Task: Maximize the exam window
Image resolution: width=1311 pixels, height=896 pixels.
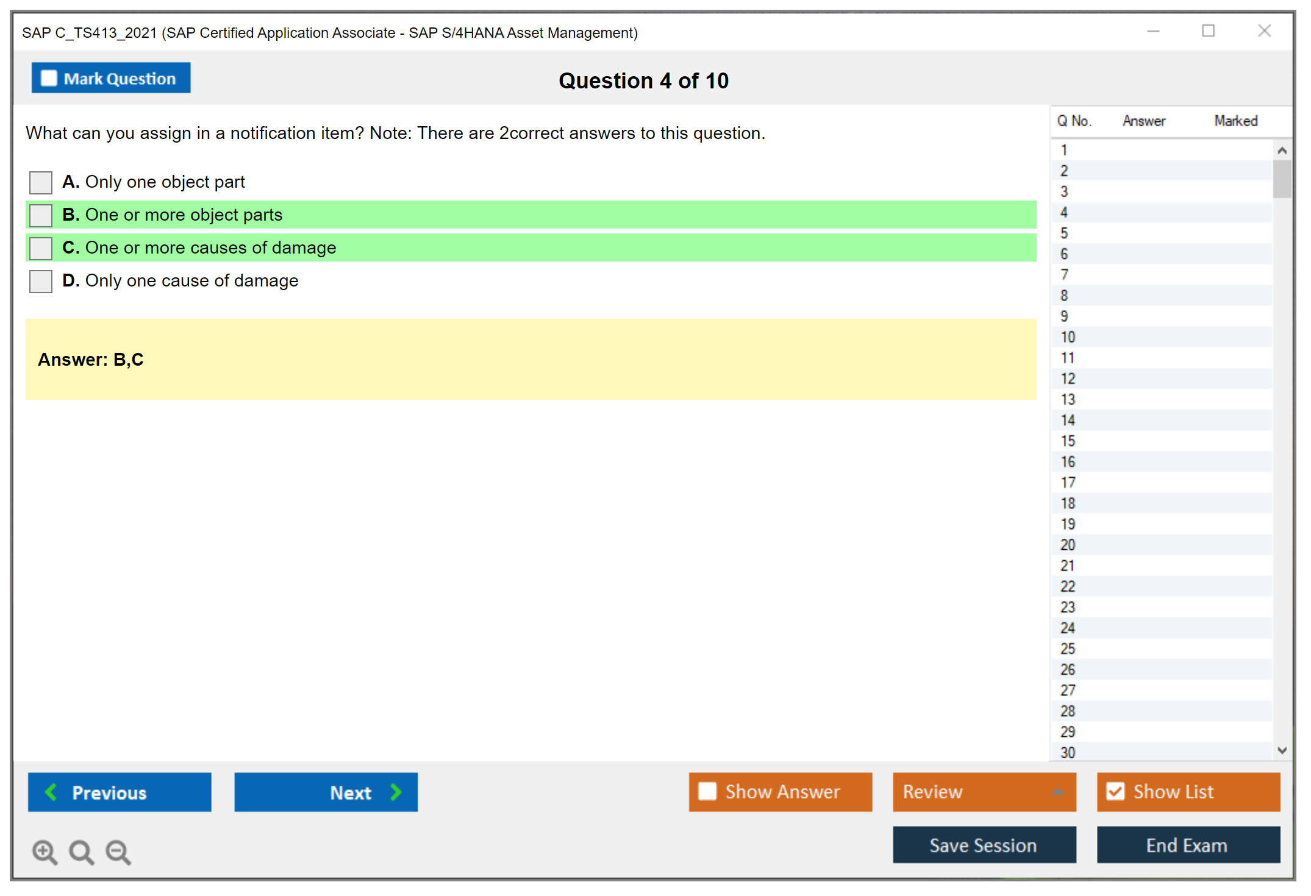Action: [x=1208, y=31]
